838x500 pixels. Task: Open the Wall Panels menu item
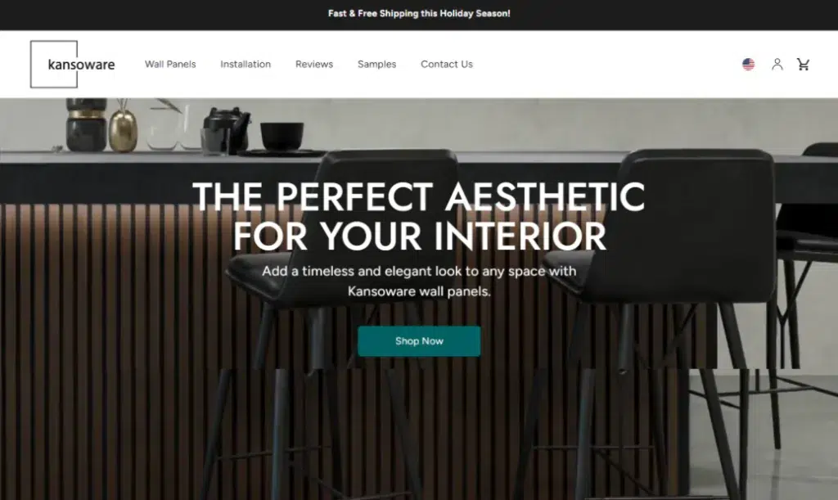point(170,64)
